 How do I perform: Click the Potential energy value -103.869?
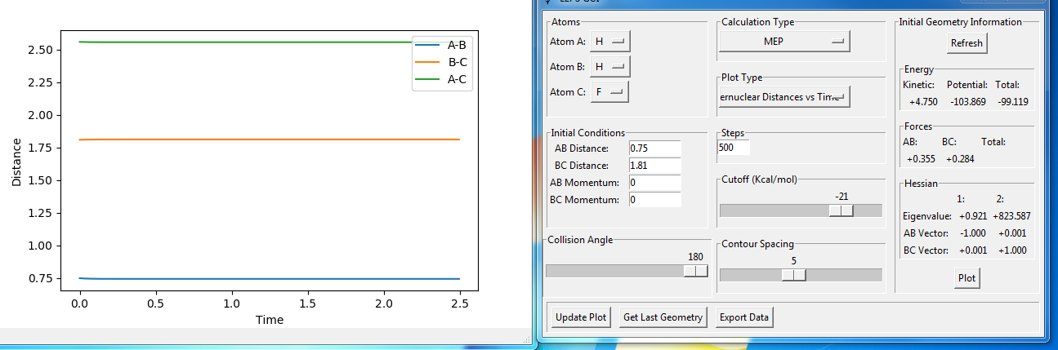click(968, 102)
